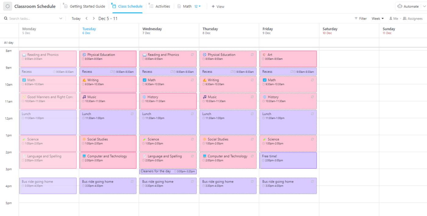Click the Classroom Schedule workspace icon
427x216 pixels.
click(8, 6)
